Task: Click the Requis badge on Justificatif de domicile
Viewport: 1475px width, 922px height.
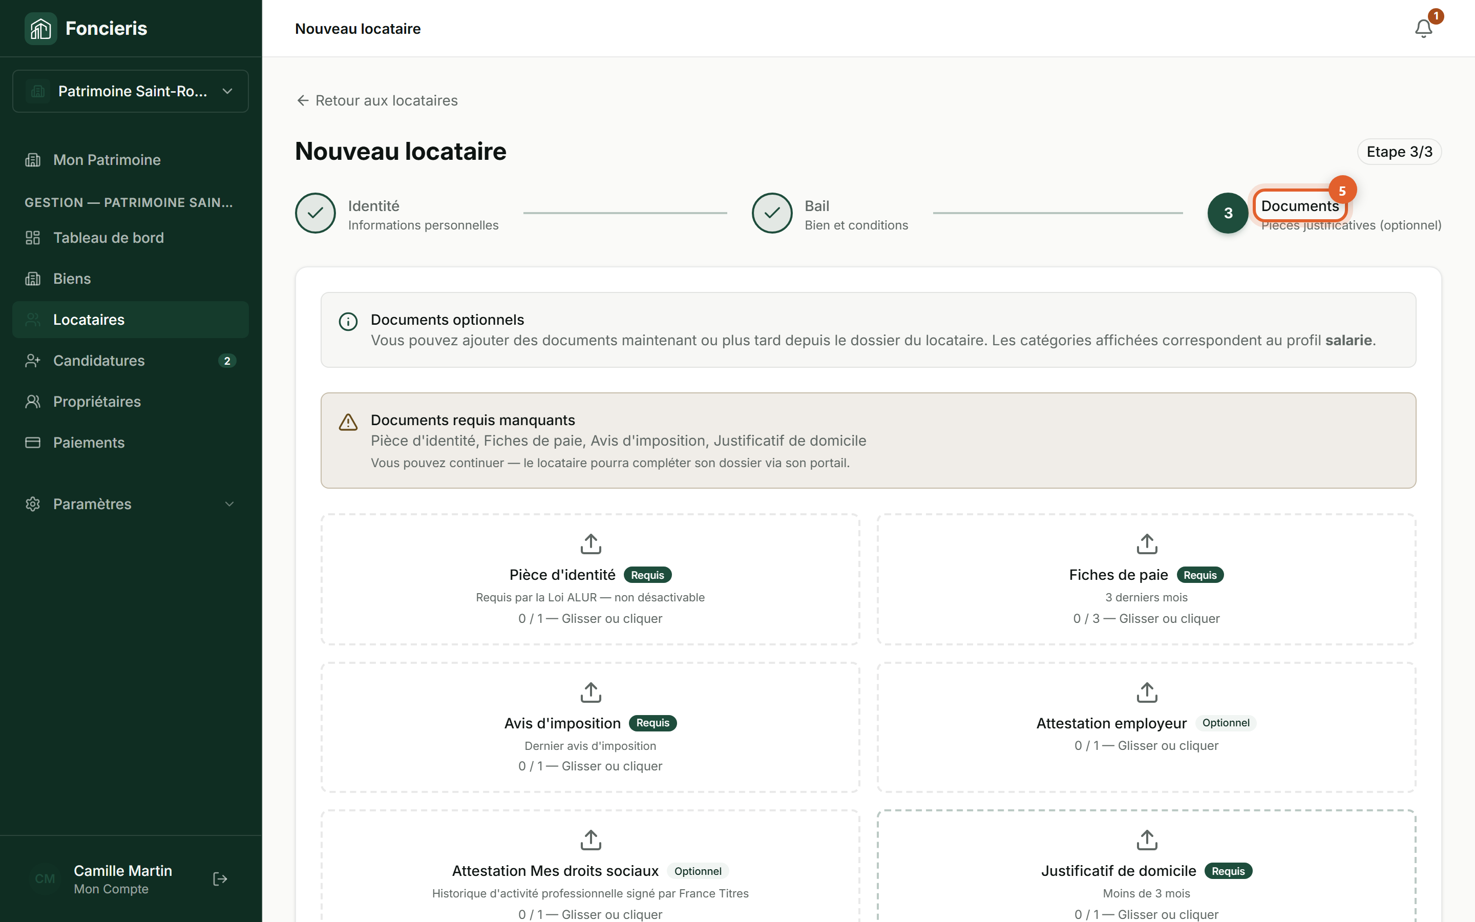Action: (x=1228, y=871)
